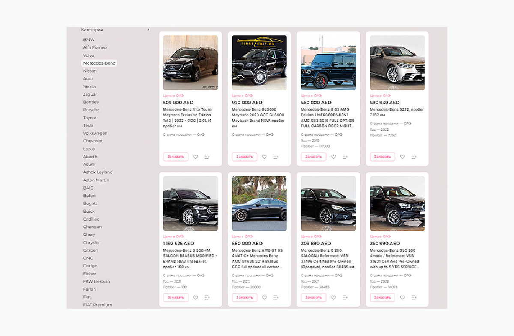Add the GLC 200 4matic to the compare list
This screenshot has width=514, height=336.
click(x=414, y=298)
